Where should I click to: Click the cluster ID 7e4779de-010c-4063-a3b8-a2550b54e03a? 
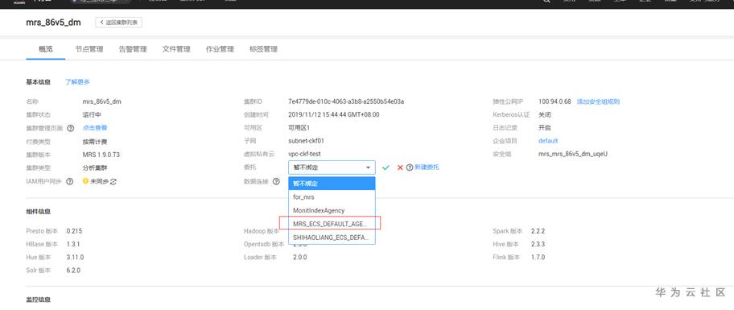pos(346,101)
